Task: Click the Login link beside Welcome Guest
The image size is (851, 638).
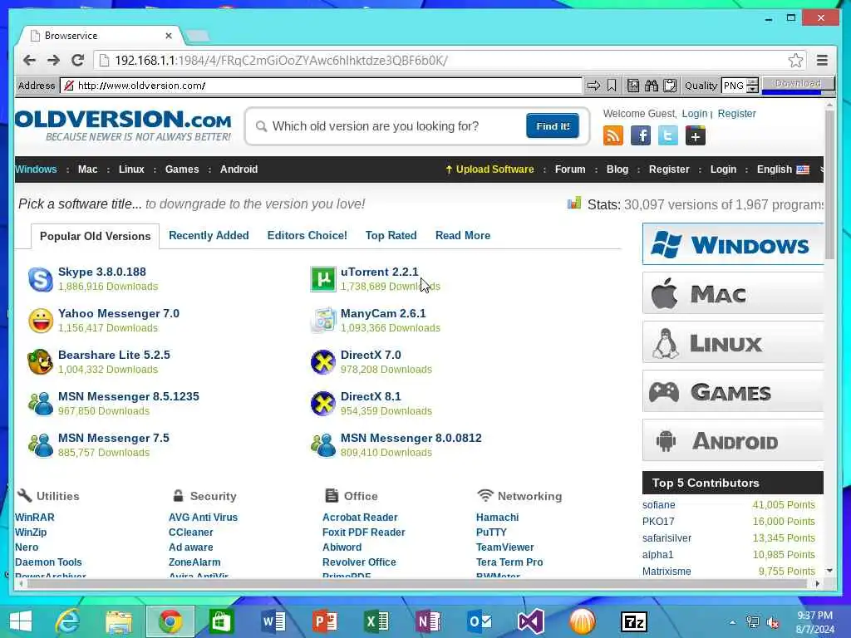Action: pos(694,113)
